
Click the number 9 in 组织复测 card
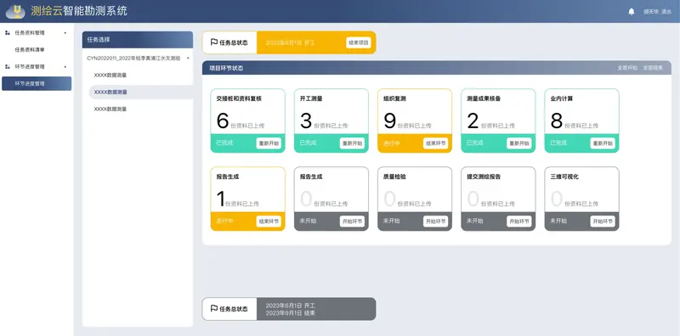(390, 120)
